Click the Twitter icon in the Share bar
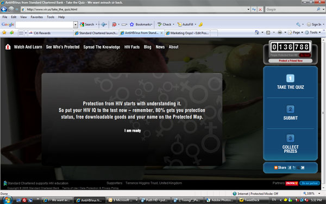 click(x=294, y=168)
